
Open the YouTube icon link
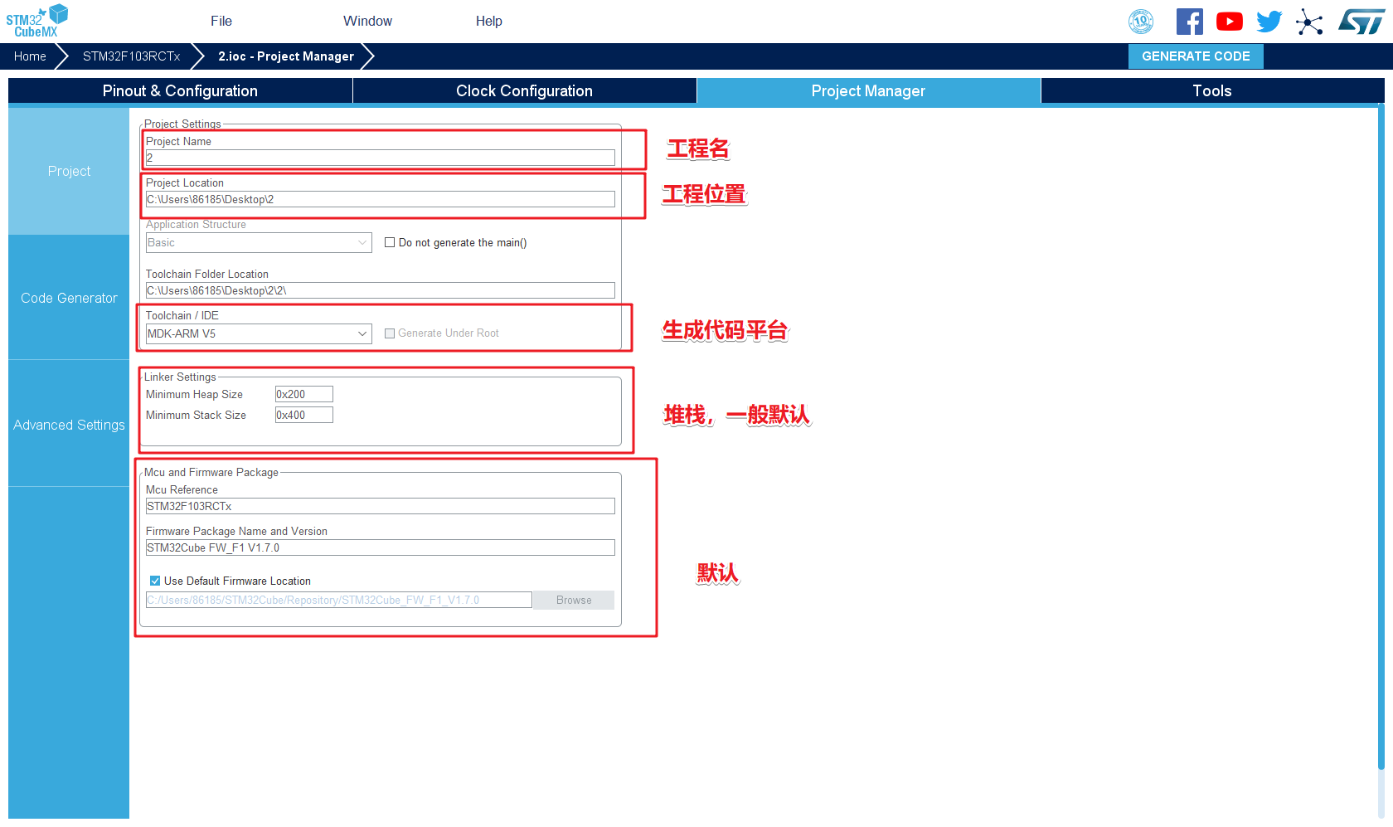coord(1230,22)
